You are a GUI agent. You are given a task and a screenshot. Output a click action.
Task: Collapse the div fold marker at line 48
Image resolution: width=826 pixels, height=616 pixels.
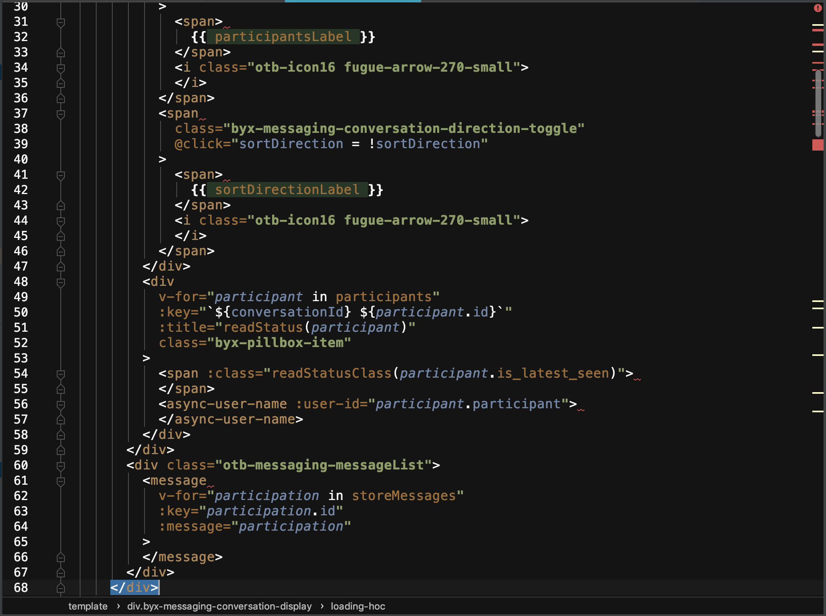coord(61,282)
